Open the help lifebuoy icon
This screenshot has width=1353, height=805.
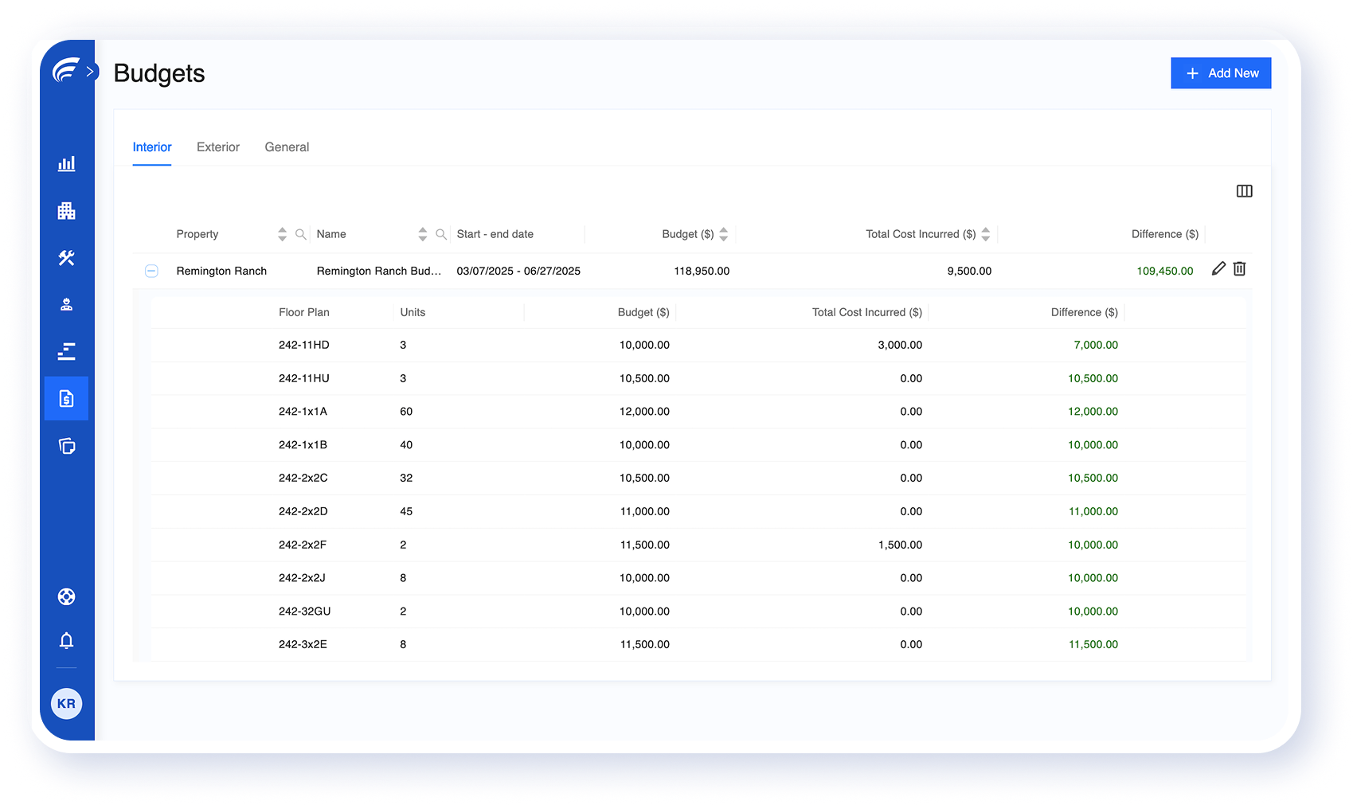tap(66, 596)
